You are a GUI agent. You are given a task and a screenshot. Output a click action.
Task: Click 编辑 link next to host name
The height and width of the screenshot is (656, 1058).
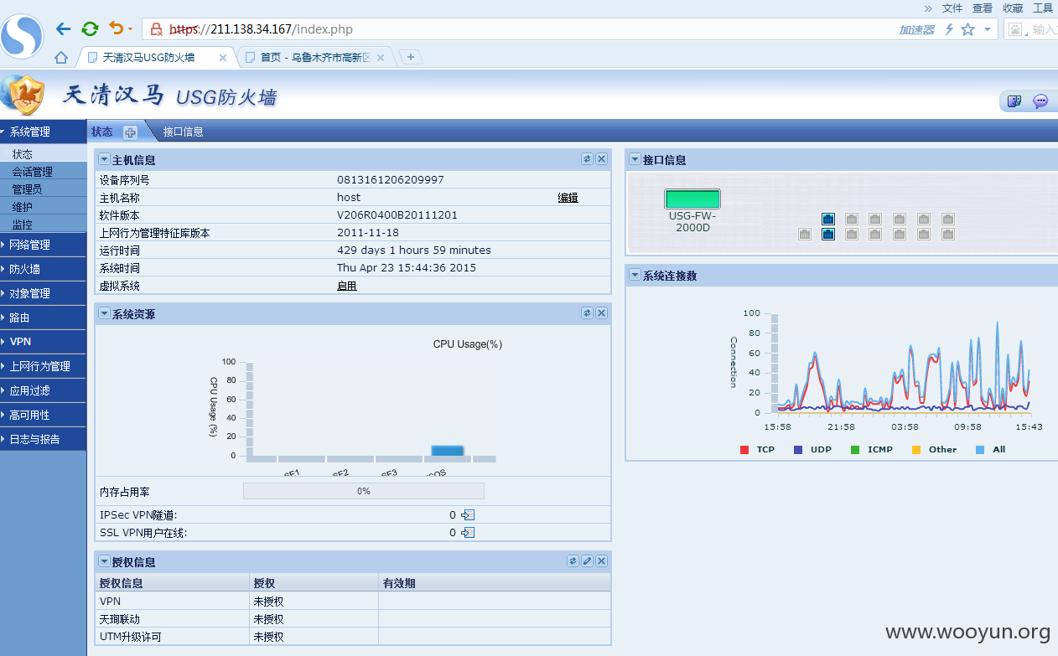click(x=568, y=198)
